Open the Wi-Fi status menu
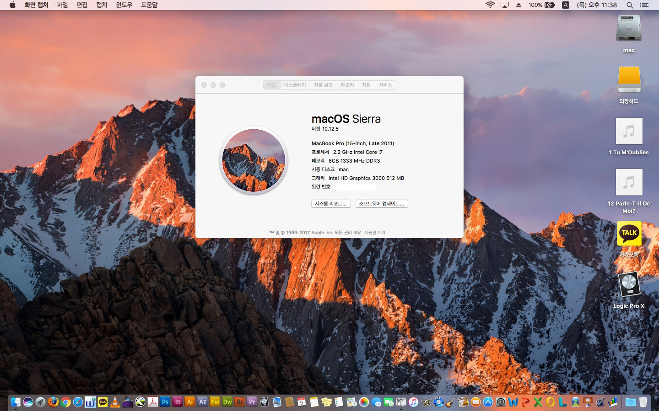The width and height of the screenshot is (659, 411). click(x=490, y=5)
